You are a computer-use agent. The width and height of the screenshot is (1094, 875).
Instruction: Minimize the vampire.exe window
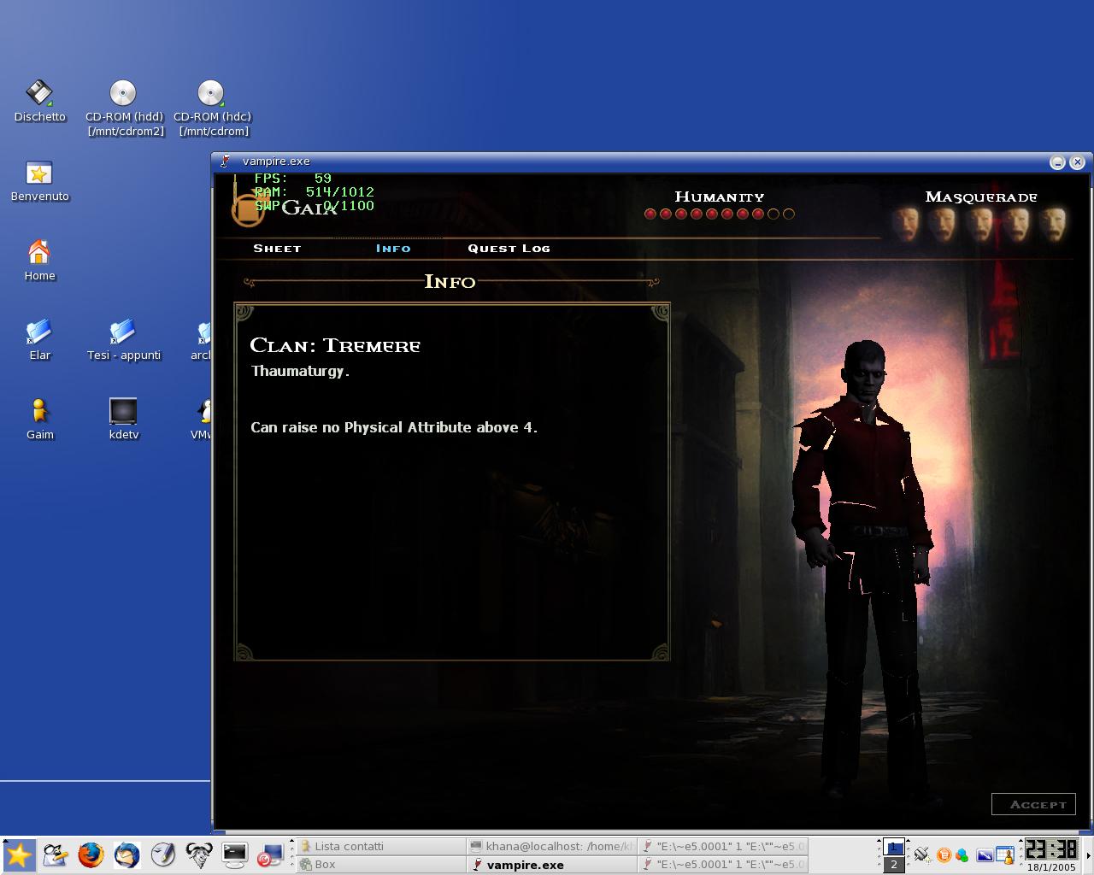tap(1057, 161)
